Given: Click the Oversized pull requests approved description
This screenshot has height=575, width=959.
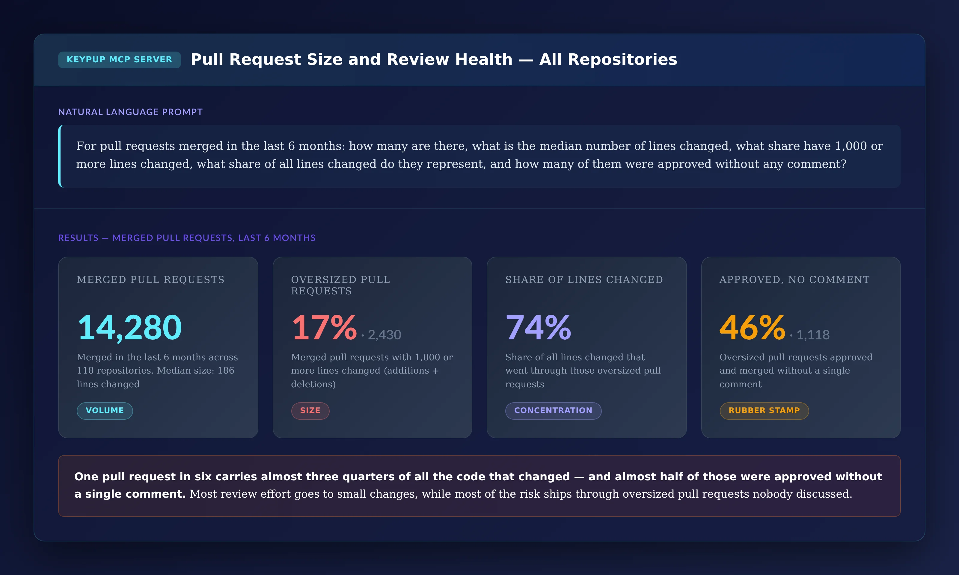Looking at the screenshot, I should click(796, 371).
